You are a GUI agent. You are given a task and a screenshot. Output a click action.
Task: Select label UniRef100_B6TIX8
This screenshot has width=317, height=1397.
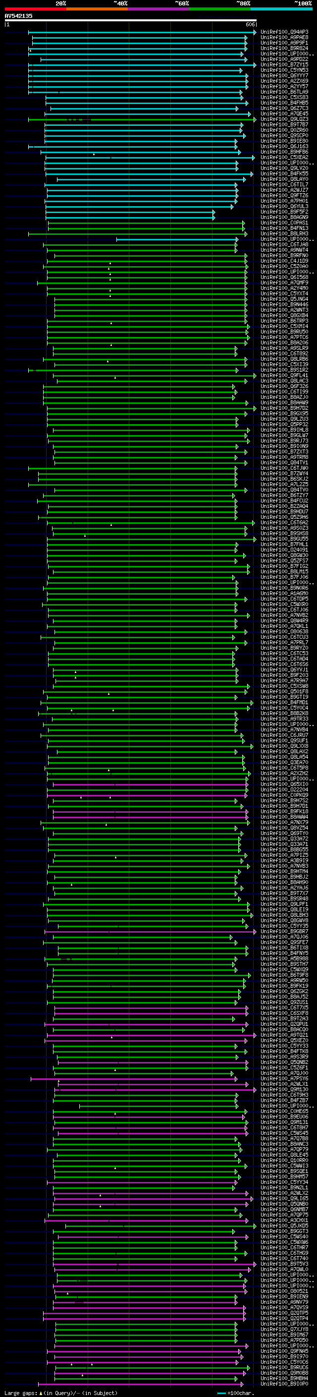point(284,948)
